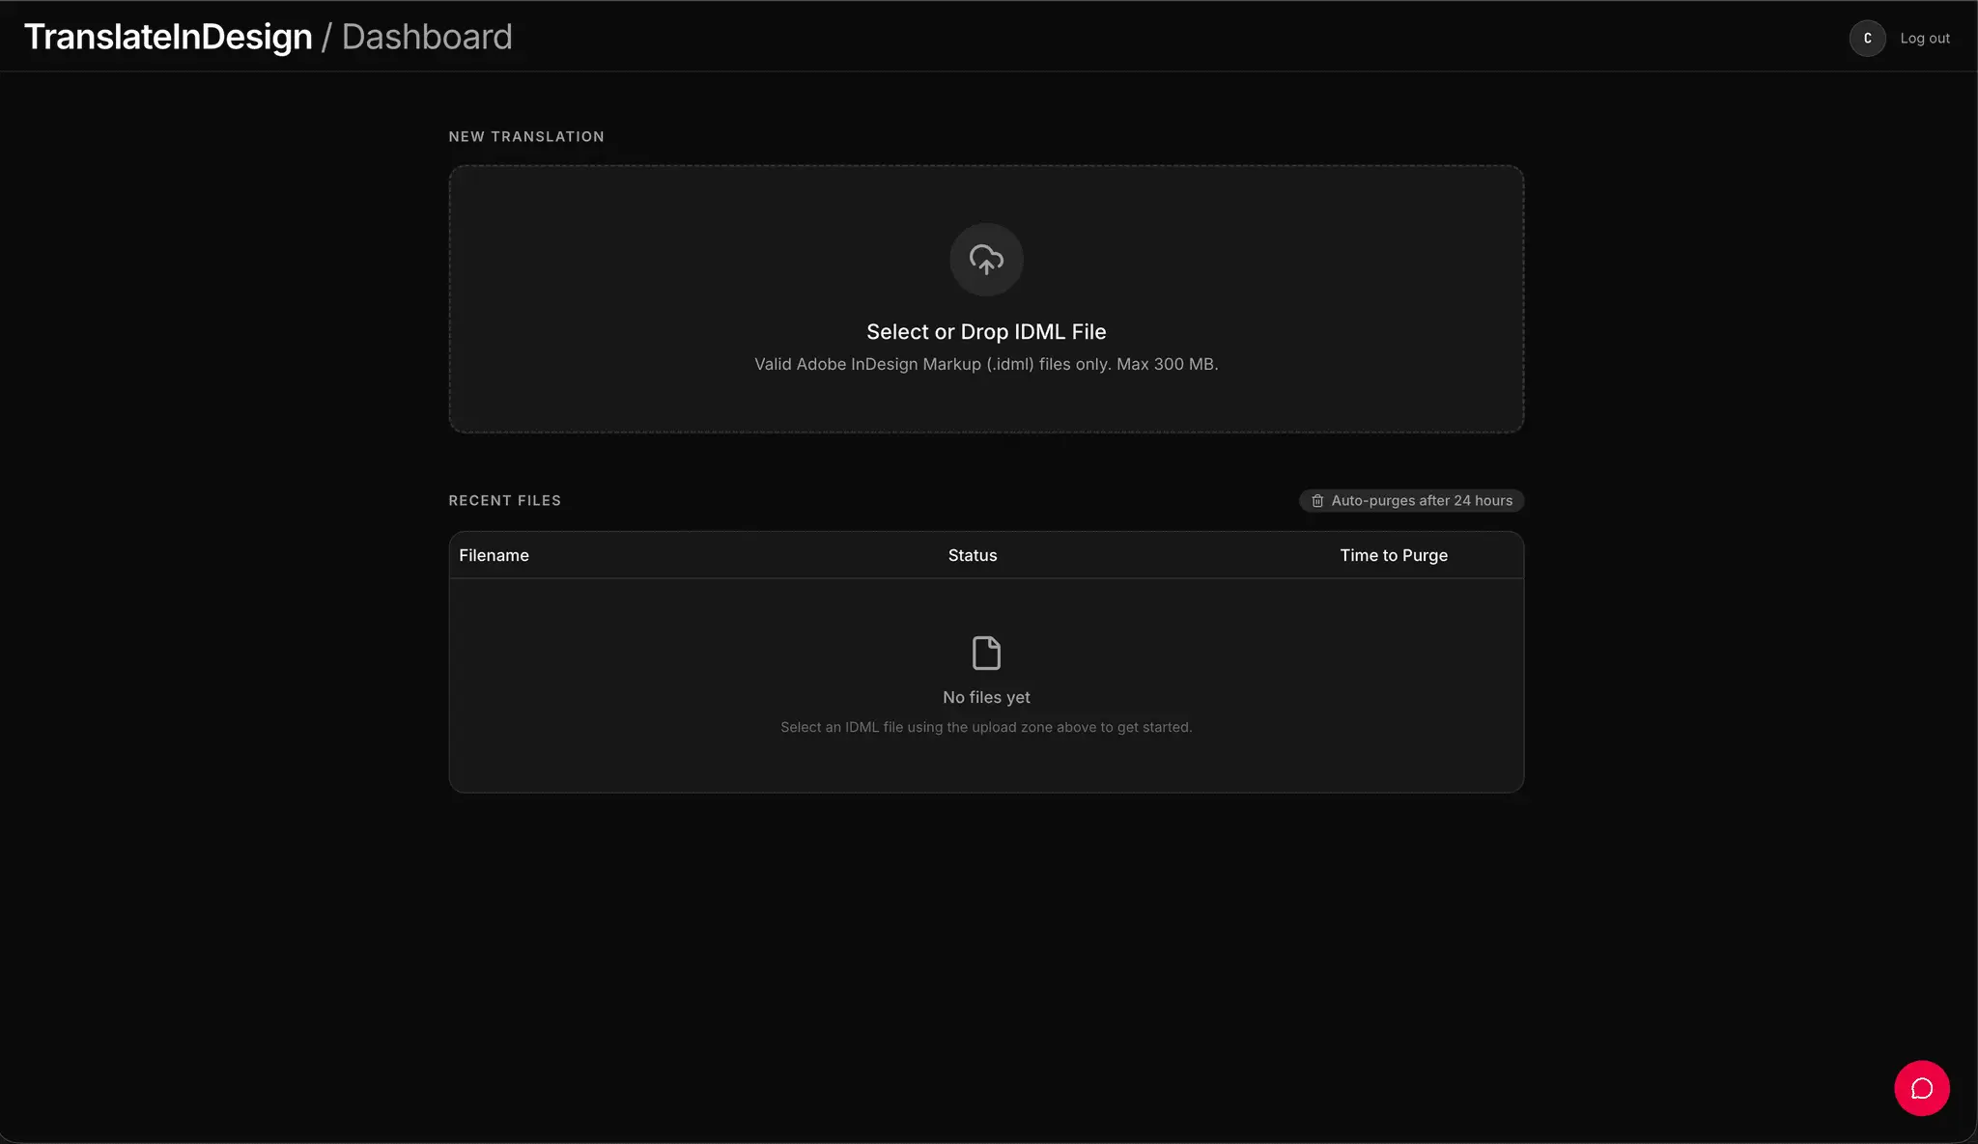The image size is (1978, 1144).
Task: Click the NEW TRANSLATION section label
Action: tap(526, 137)
